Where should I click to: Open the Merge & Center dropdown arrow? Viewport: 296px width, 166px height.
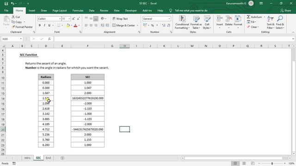click(137, 25)
